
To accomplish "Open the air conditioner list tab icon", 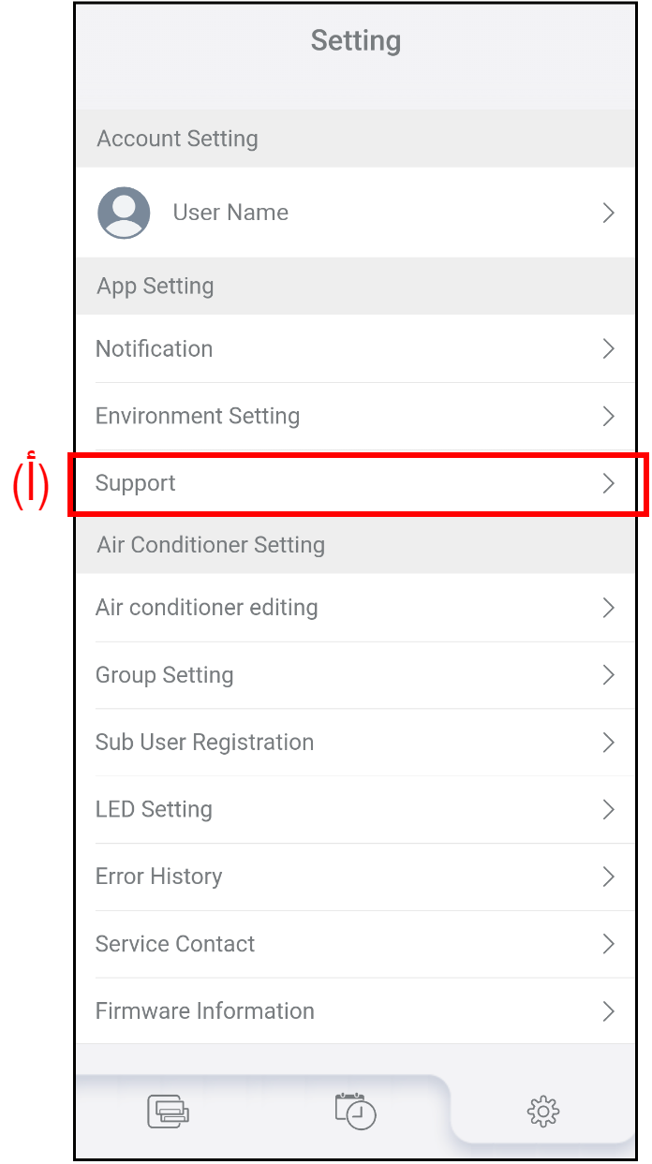I will (x=168, y=1112).
